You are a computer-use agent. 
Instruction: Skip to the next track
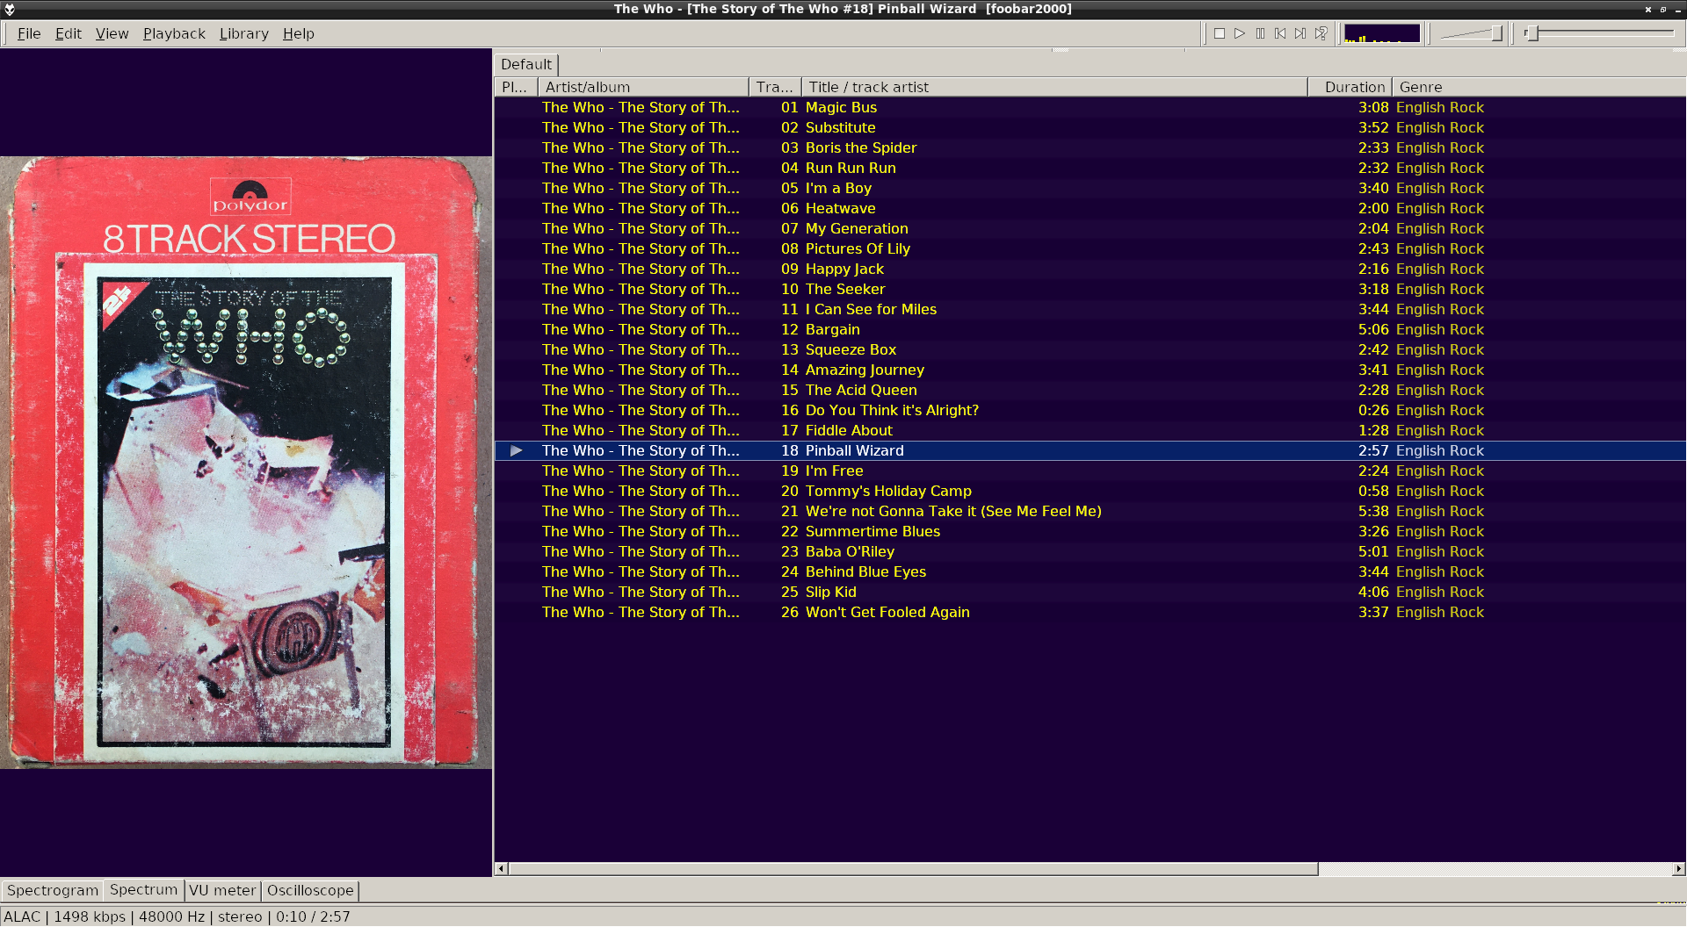pos(1300,33)
